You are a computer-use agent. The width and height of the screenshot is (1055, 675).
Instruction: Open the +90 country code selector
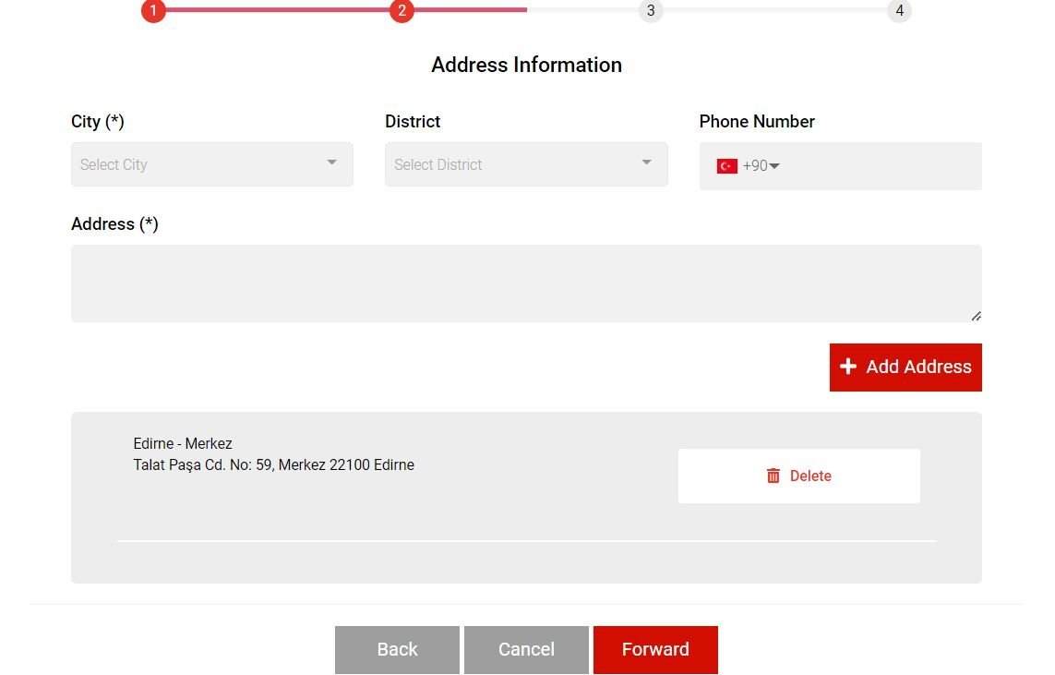[762, 166]
